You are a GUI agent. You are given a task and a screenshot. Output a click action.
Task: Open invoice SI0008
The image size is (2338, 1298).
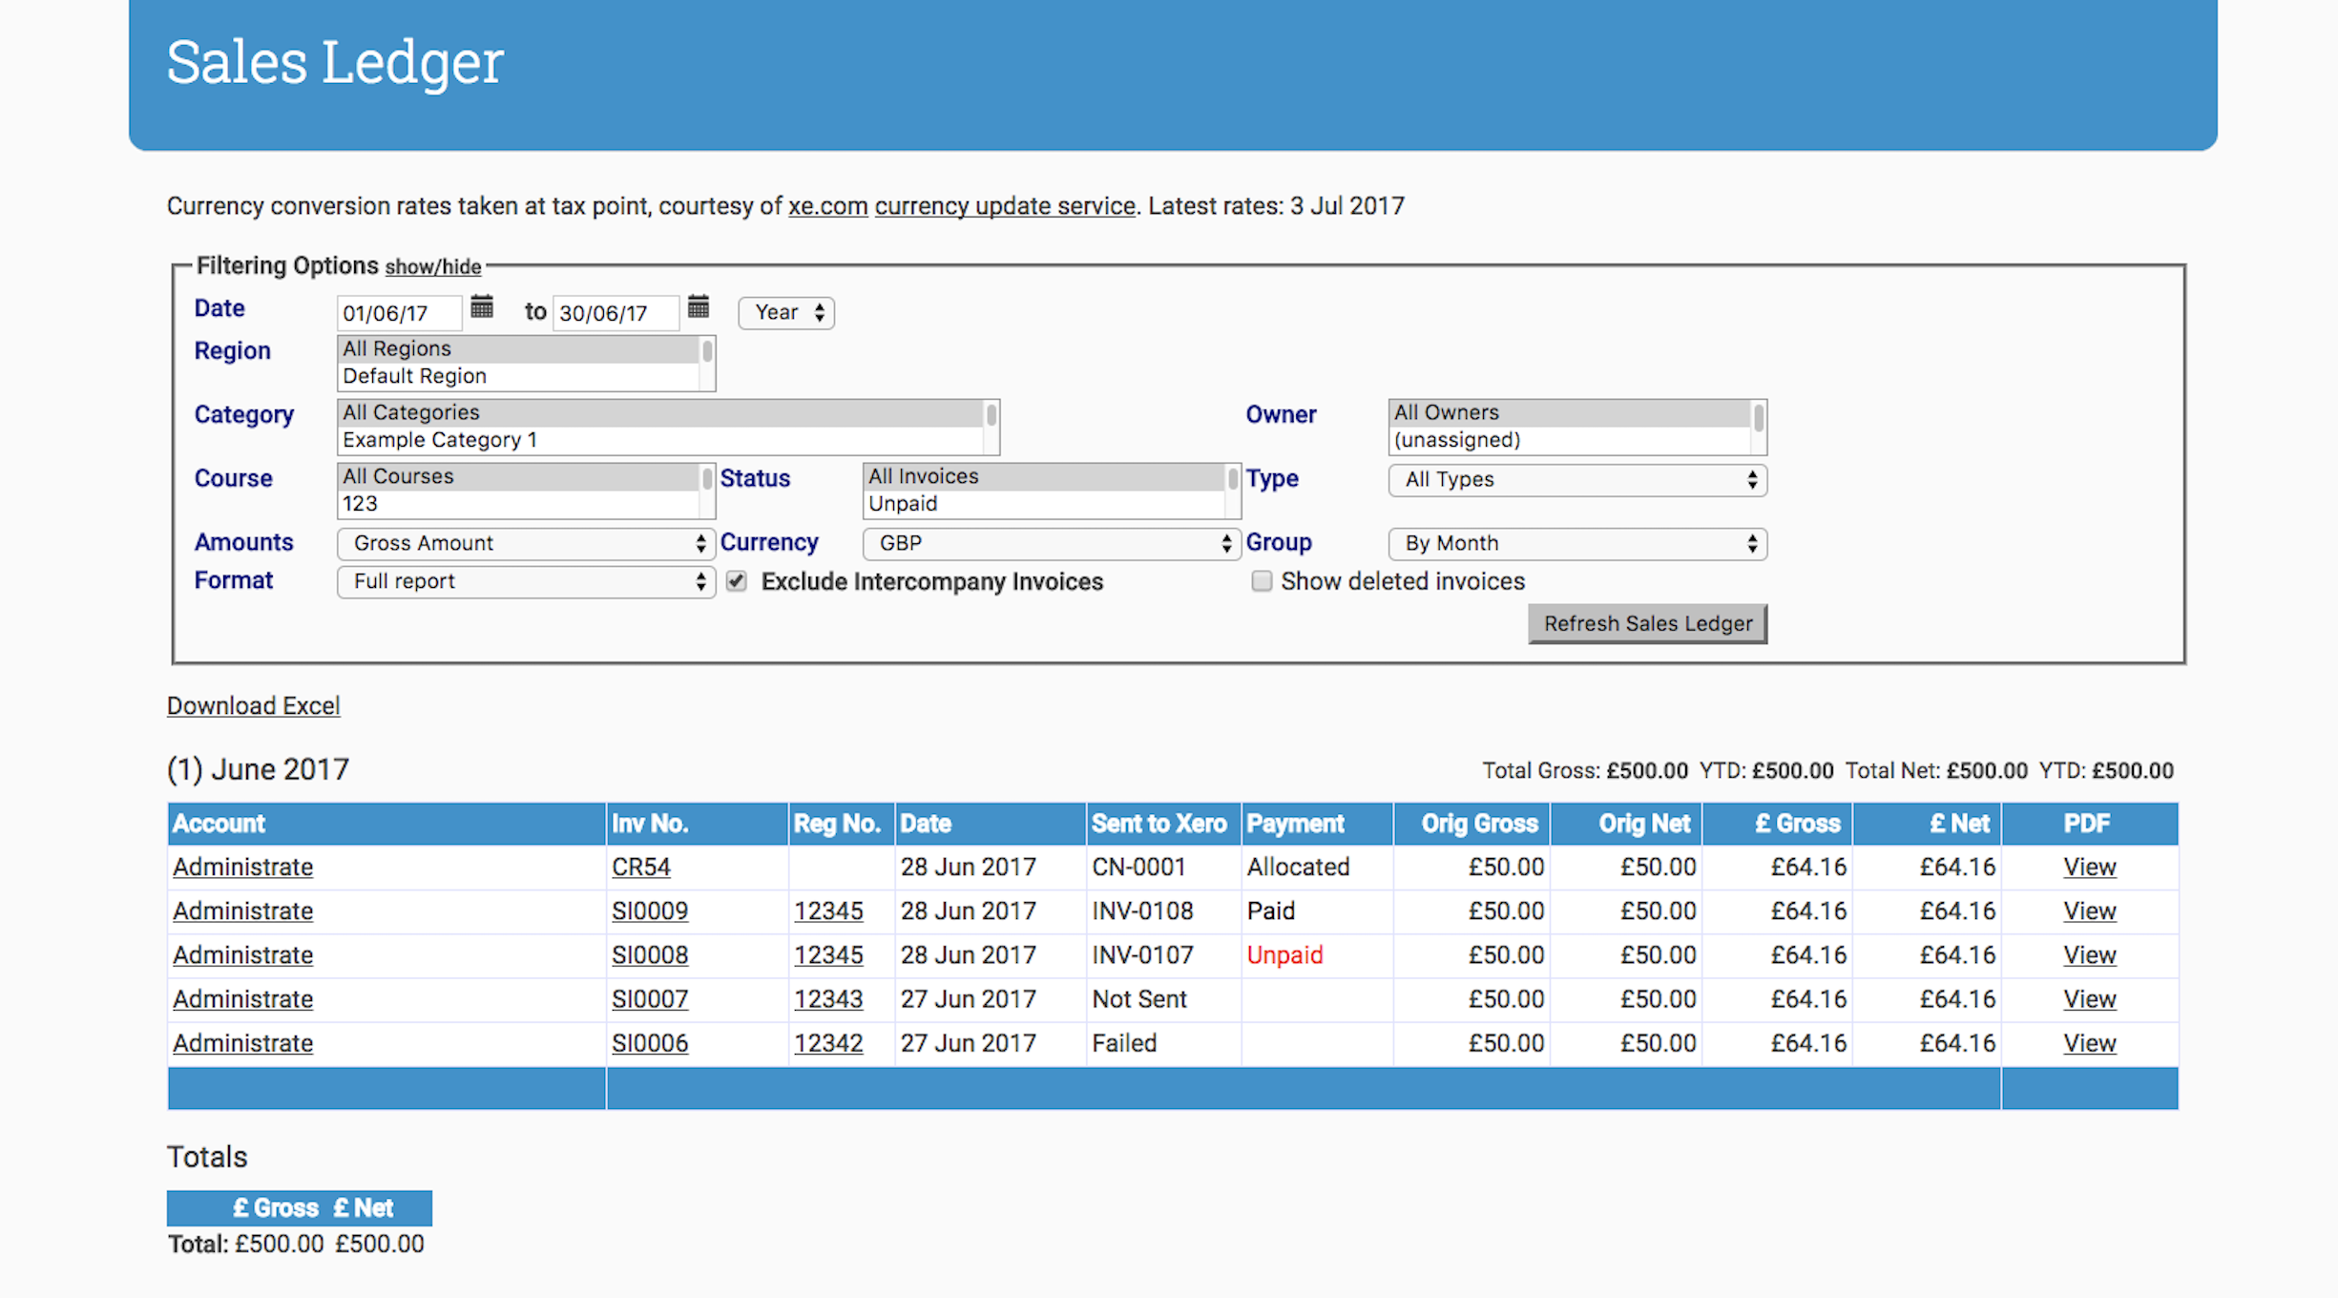point(650,955)
